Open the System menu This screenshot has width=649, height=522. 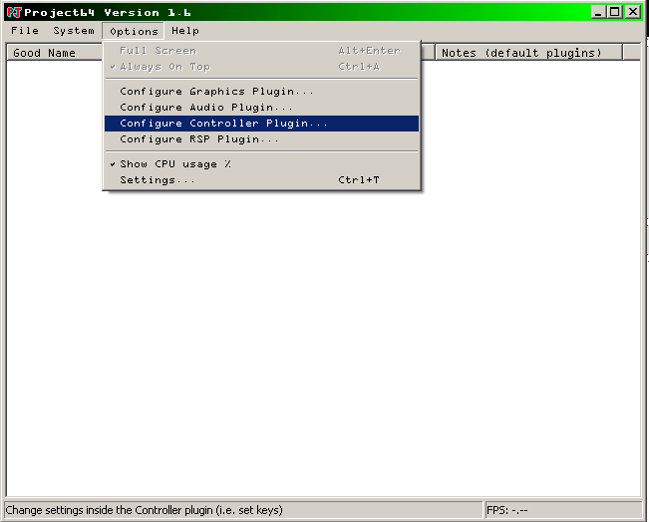[74, 31]
